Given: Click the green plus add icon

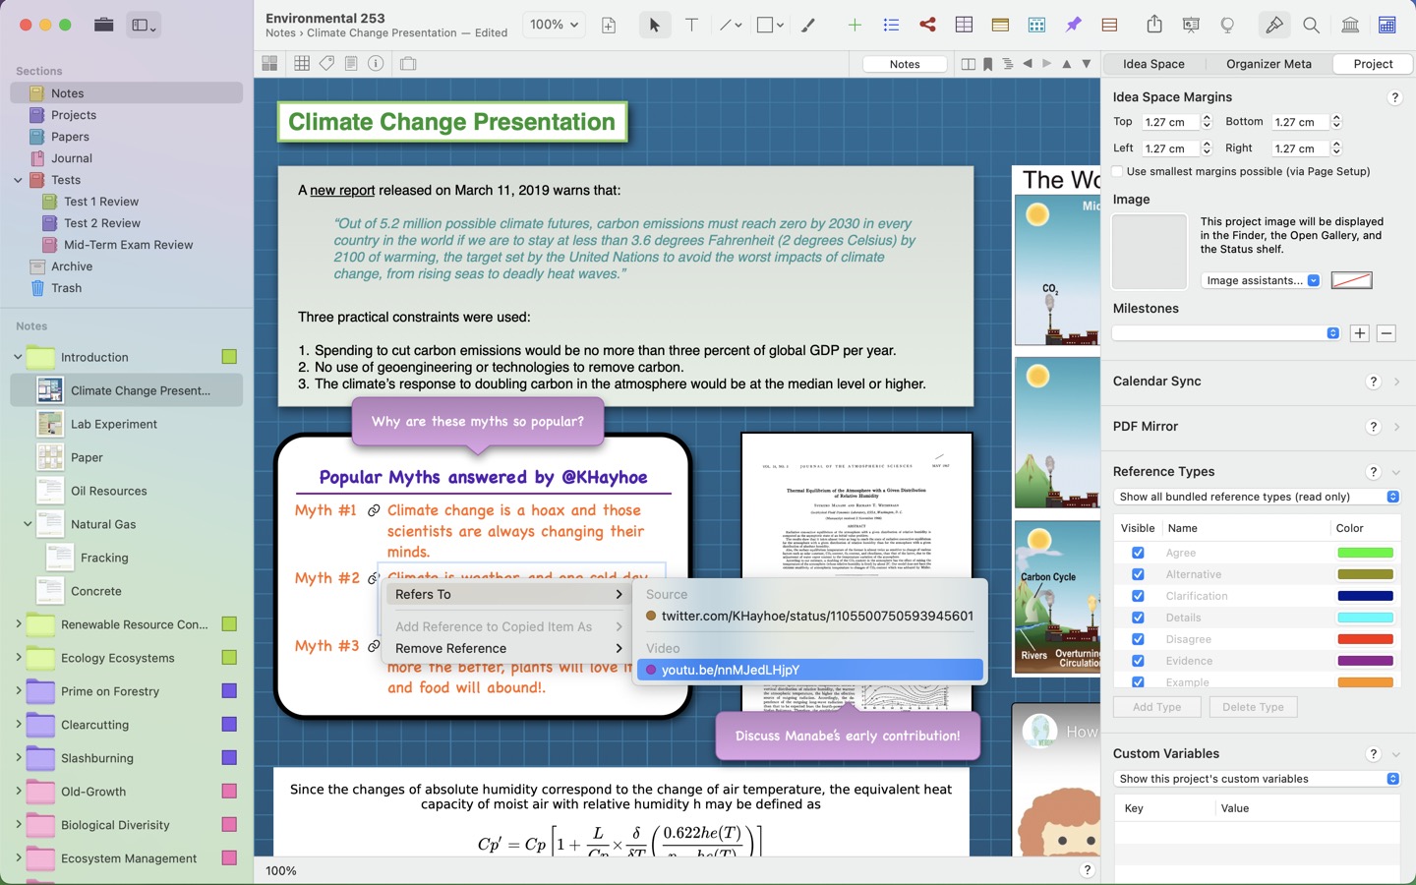Looking at the screenshot, I should click(x=854, y=26).
